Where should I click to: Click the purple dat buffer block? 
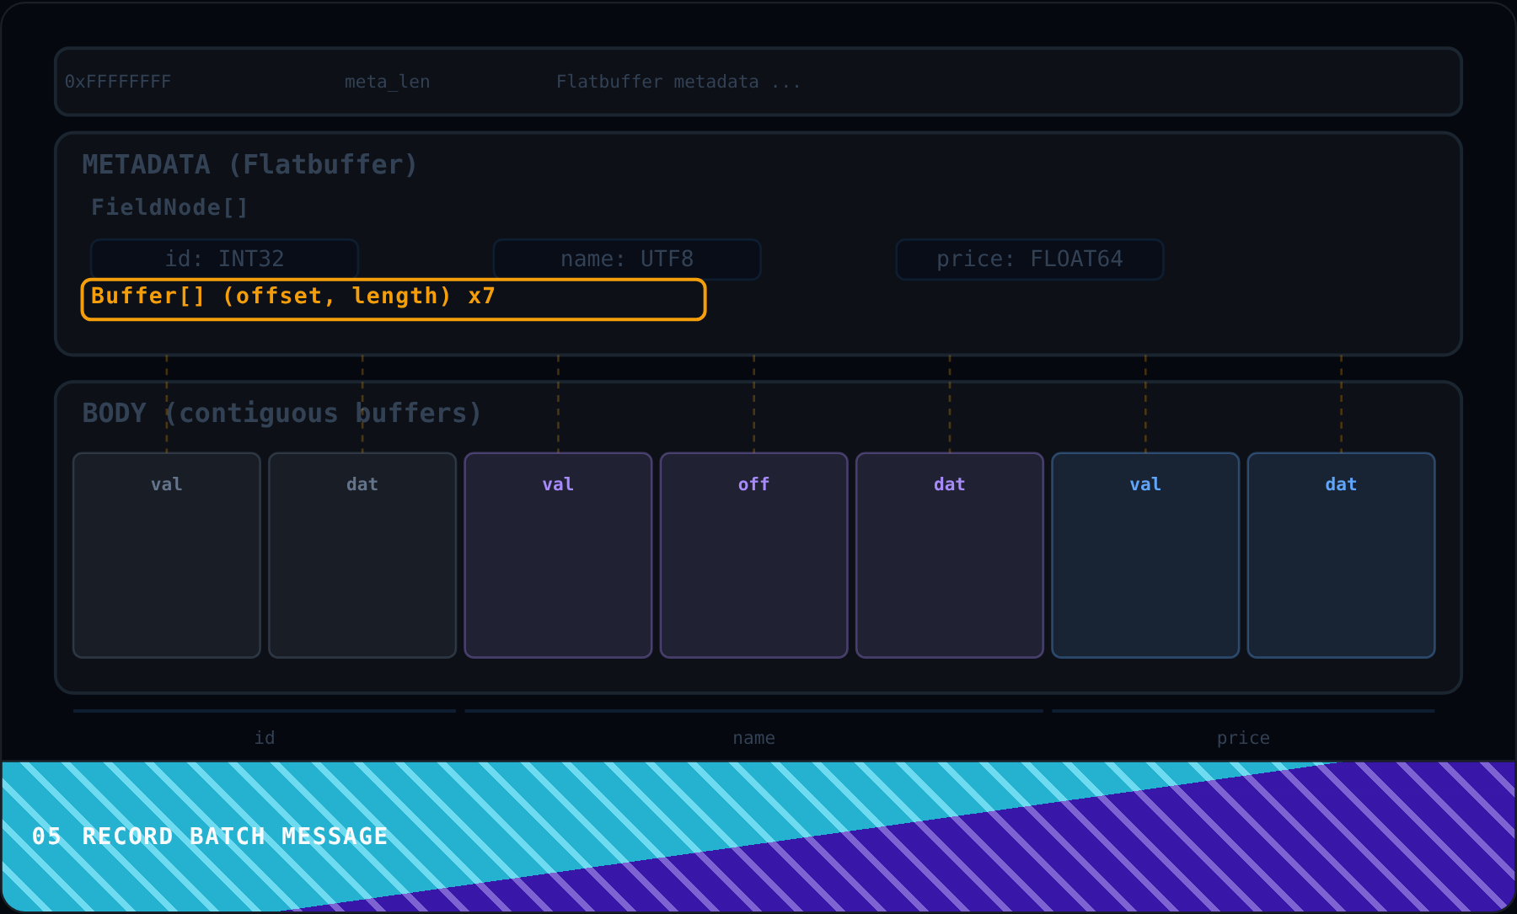pos(950,555)
